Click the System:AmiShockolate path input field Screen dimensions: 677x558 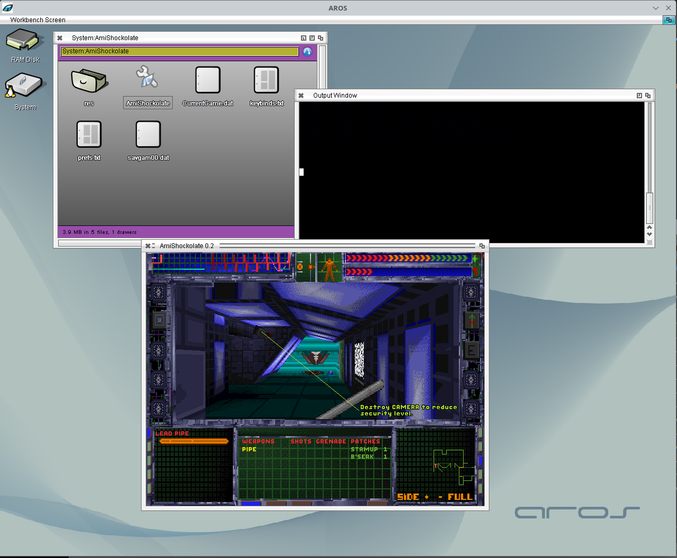(x=180, y=51)
